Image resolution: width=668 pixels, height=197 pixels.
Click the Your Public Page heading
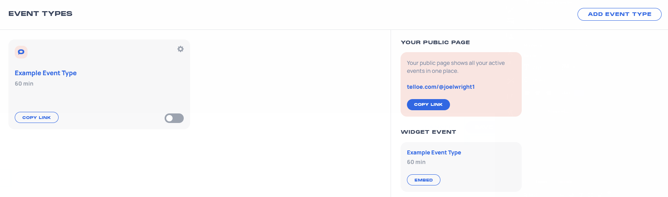[435, 42]
